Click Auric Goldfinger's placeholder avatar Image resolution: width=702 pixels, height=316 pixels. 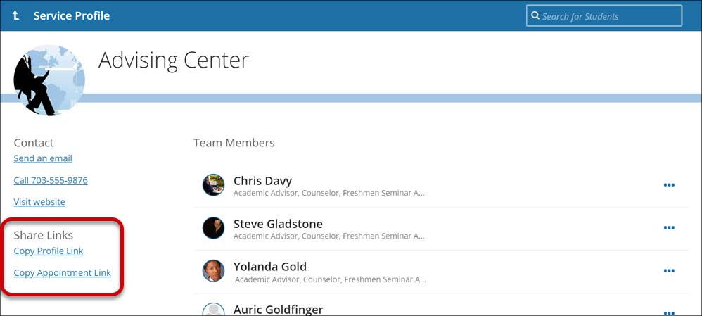point(213,310)
